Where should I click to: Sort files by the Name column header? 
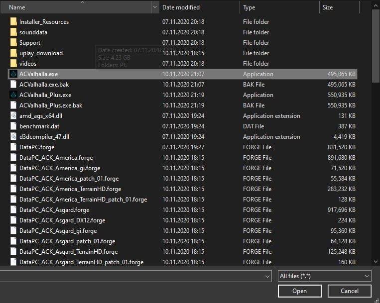(x=76, y=7)
